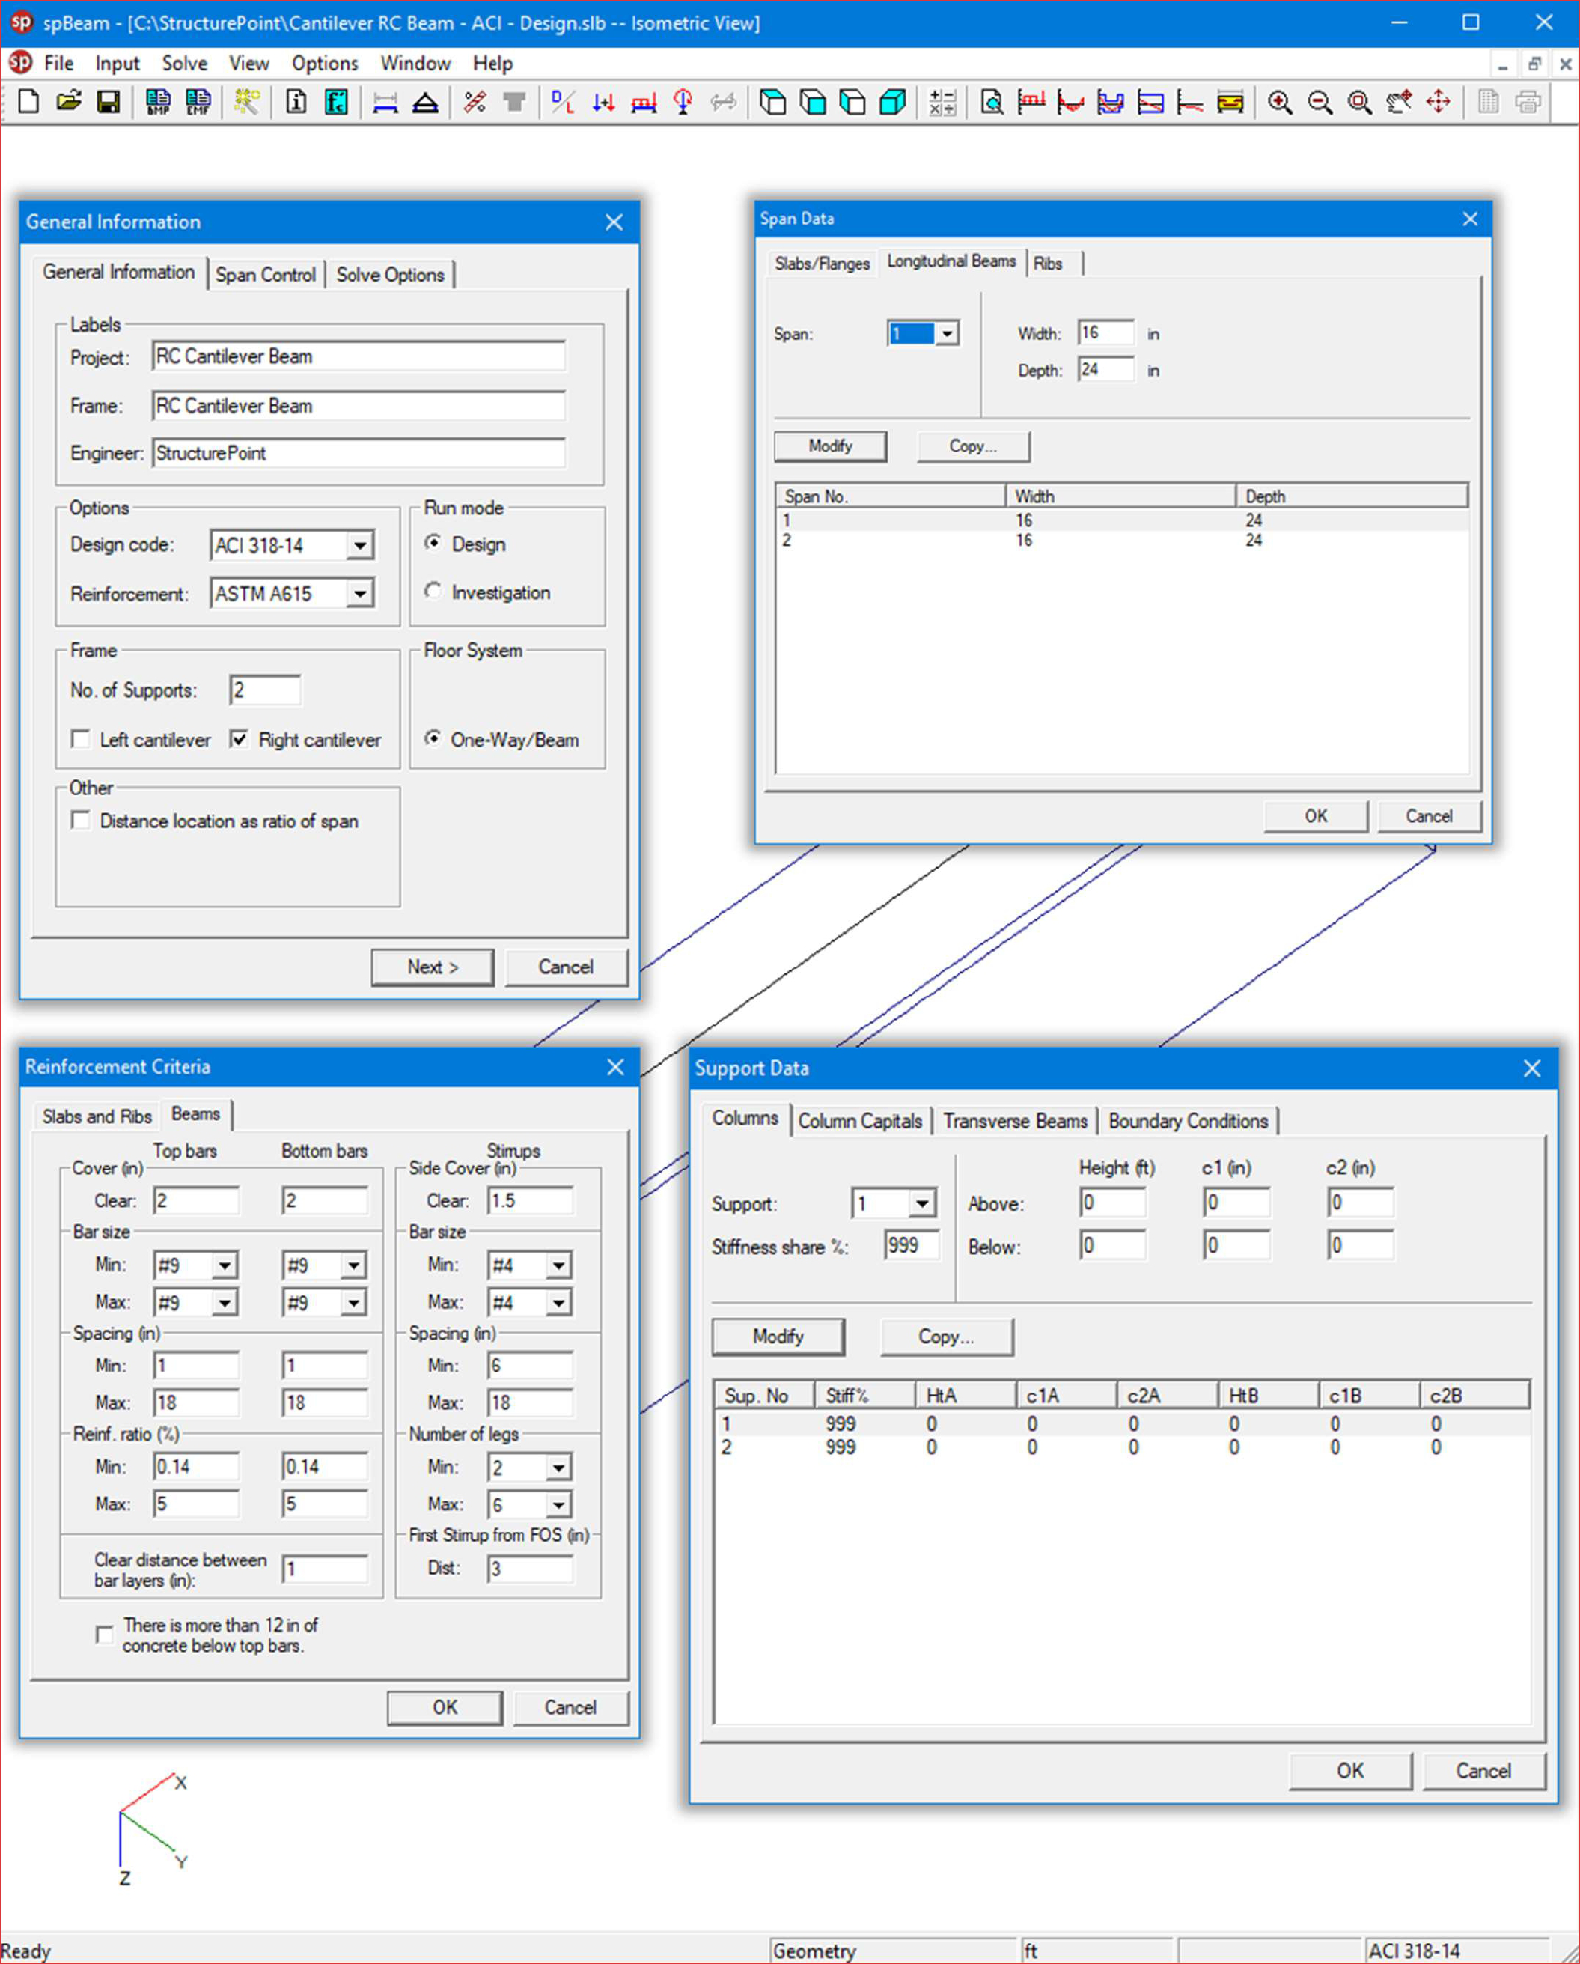Open stirrups Min number of legs dropdown
The height and width of the screenshot is (1964, 1580).
click(559, 1468)
